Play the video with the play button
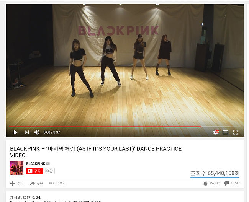The width and height of the screenshot is (249, 202). (x=16, y=132)
